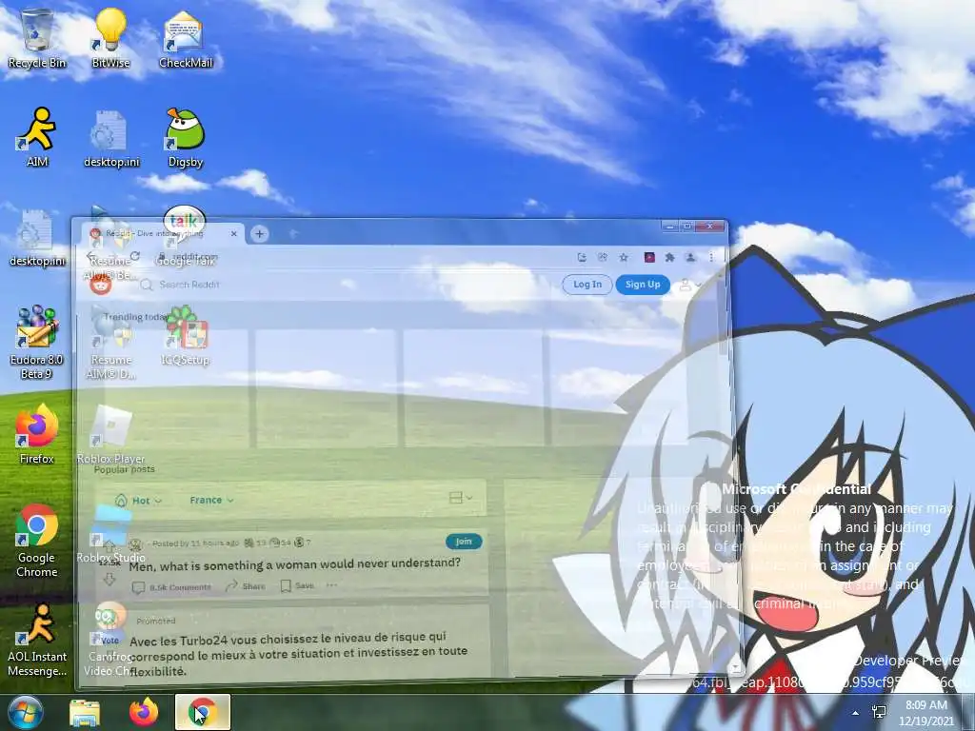Select the desktop.ini file beside Digsby
Viewport: 975px width, 731px height.
[111, 137]
